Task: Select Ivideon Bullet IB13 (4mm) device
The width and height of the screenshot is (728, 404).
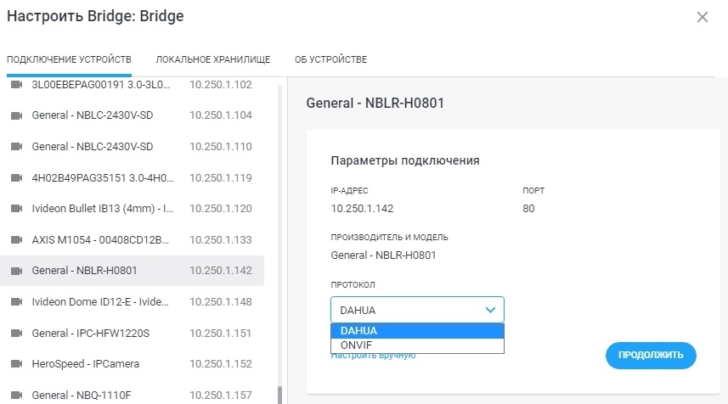Action: pyautogui.click(x=102, y=209)
